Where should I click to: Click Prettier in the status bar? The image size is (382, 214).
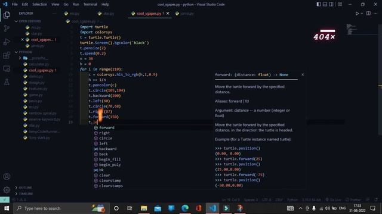coord(353,200)
